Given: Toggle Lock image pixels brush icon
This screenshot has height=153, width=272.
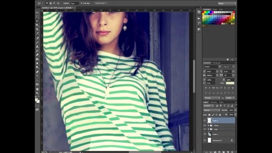Looking at the screenshot, I should pos(213,115).
